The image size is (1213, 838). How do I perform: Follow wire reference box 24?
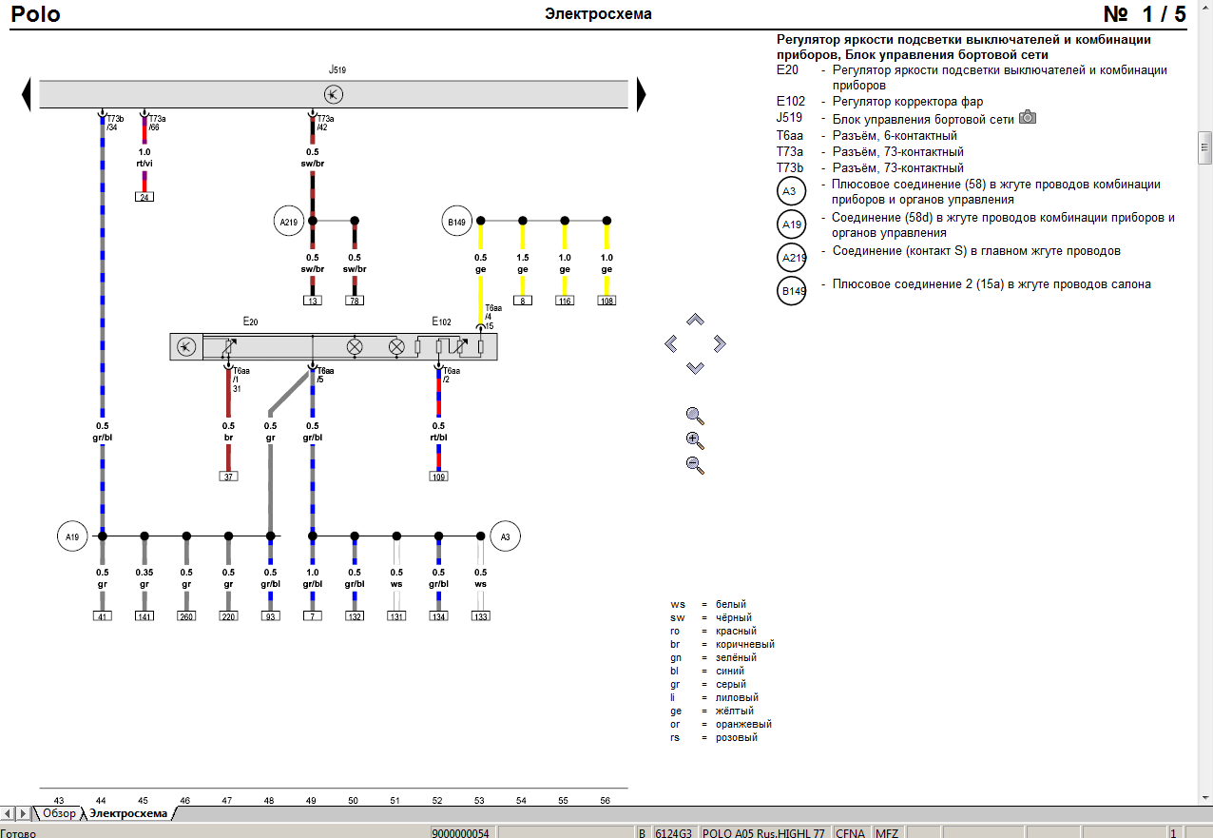point(144,197)
